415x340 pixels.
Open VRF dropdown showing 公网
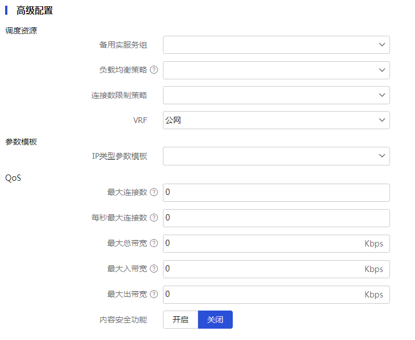click(x=276, y=120)
